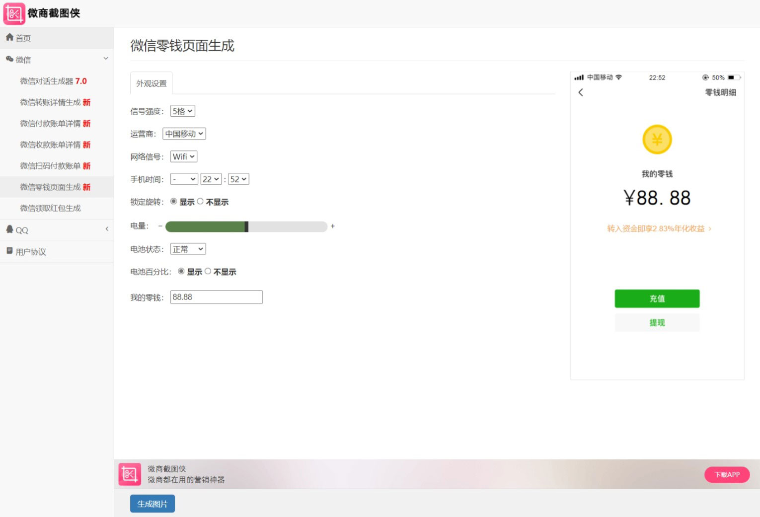Open the time prefix dropdown showing dash
This screenshot has width=760, height=517.
click(x=184, y=179)
